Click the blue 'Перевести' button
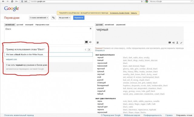The image size is (194, 117). pyautogui.click(x=79, y=18)
